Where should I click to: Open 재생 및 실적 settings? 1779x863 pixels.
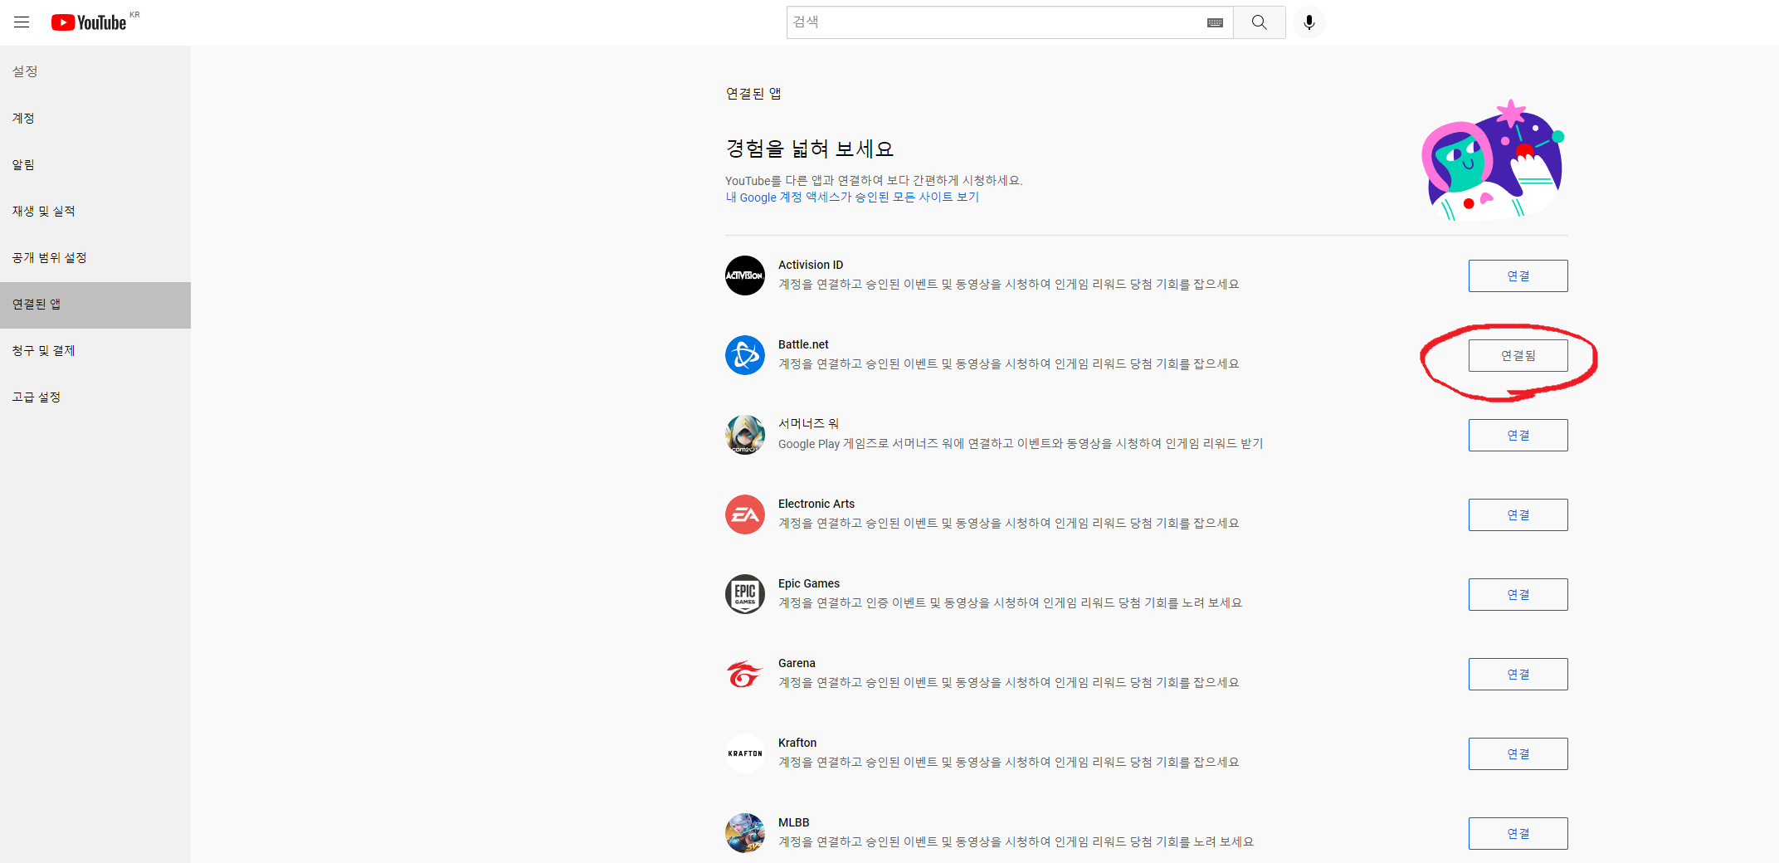coord(95,211)
